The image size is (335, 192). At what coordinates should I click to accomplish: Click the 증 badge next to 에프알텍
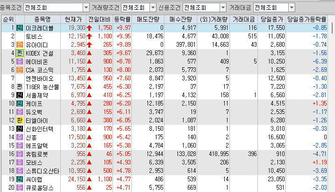[20, 145]
